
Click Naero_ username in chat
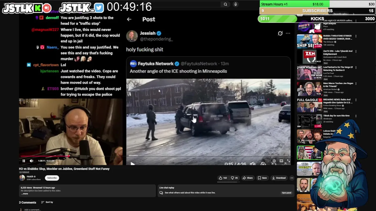[x=52, y=47]
